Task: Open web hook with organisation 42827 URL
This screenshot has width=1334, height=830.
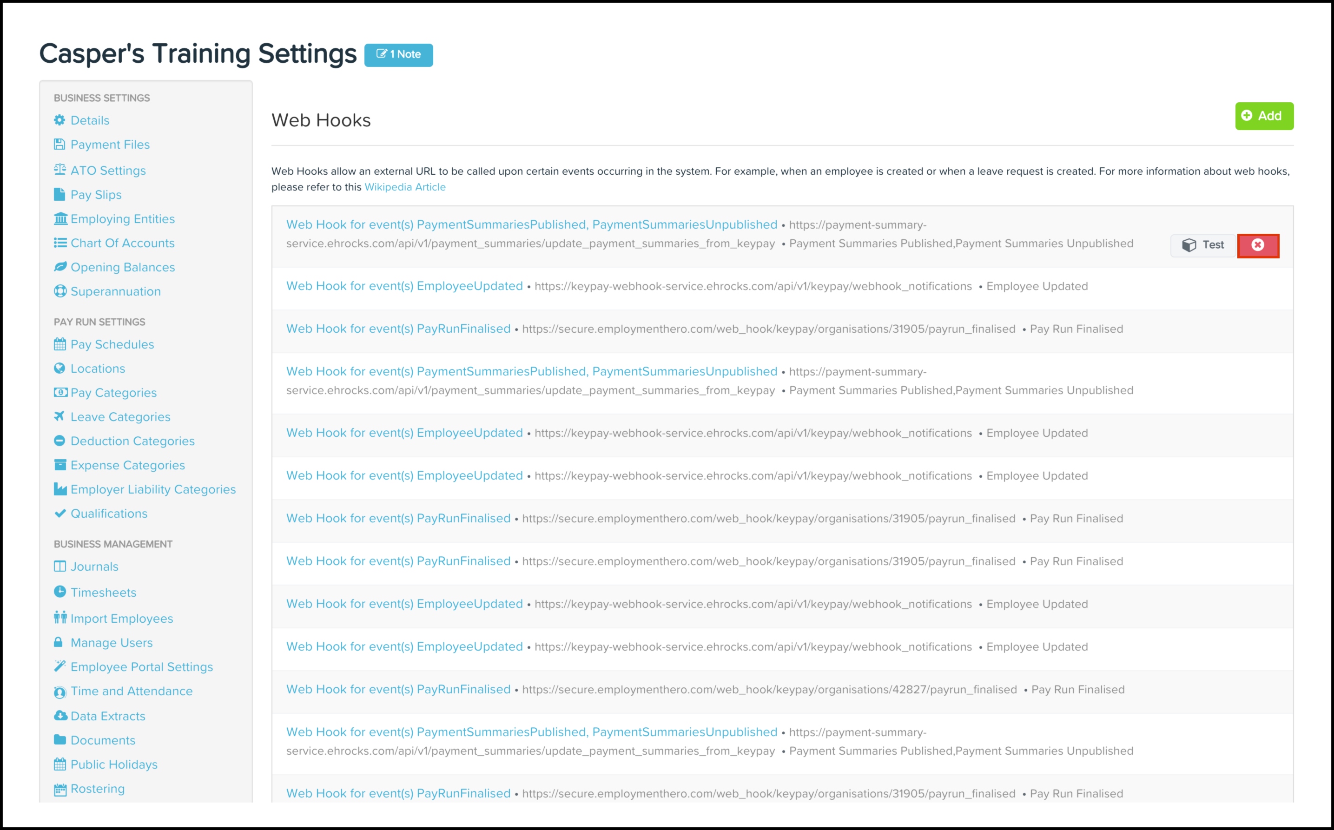Action: pos(398,690)
